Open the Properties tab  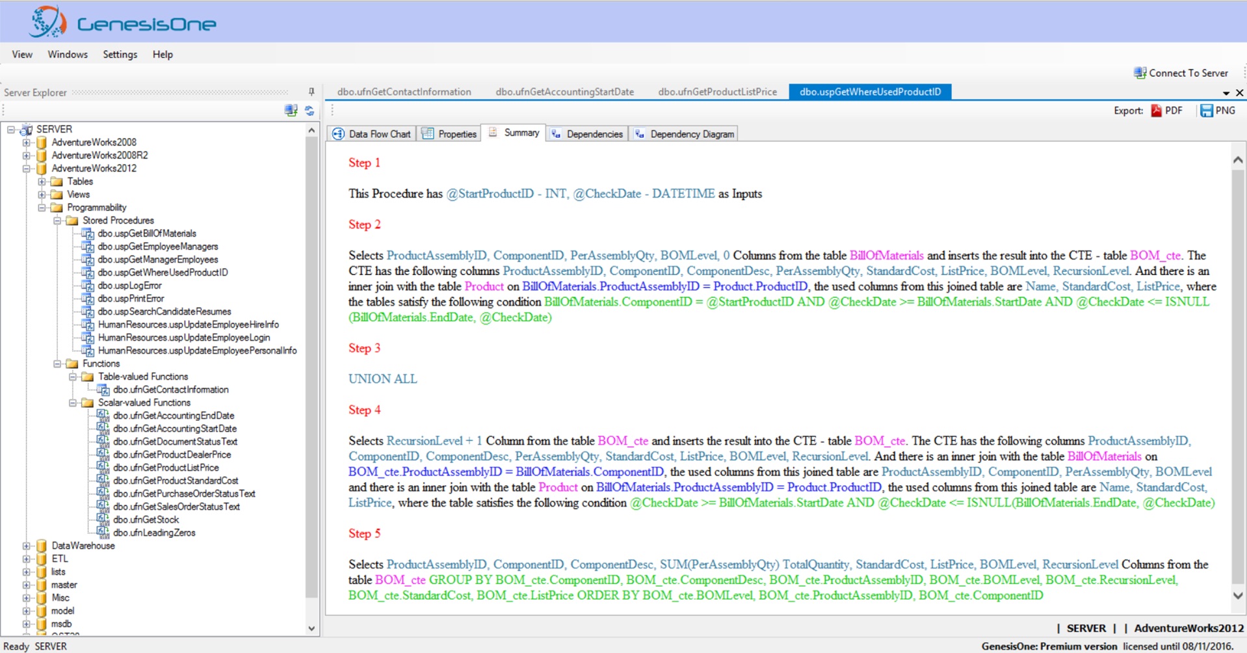pos(449,134)
